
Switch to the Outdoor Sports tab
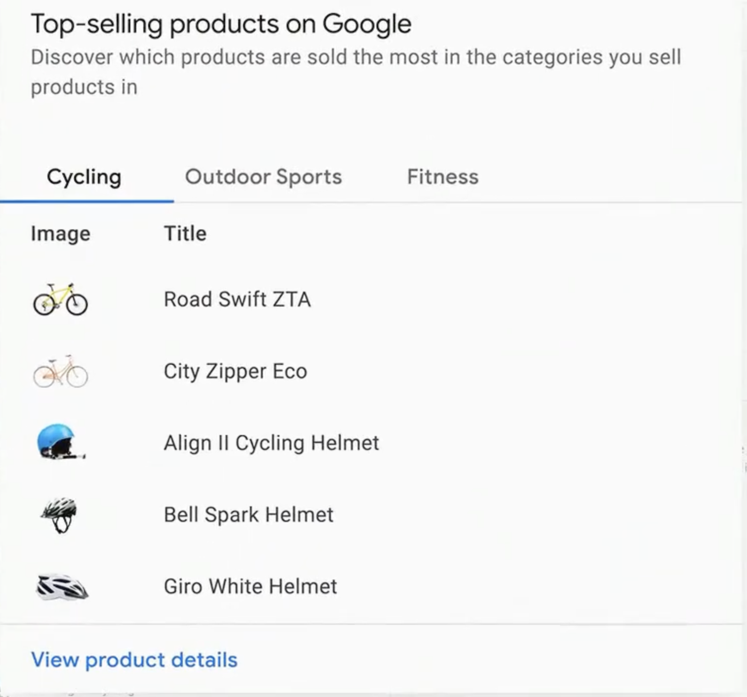(263, 177)
